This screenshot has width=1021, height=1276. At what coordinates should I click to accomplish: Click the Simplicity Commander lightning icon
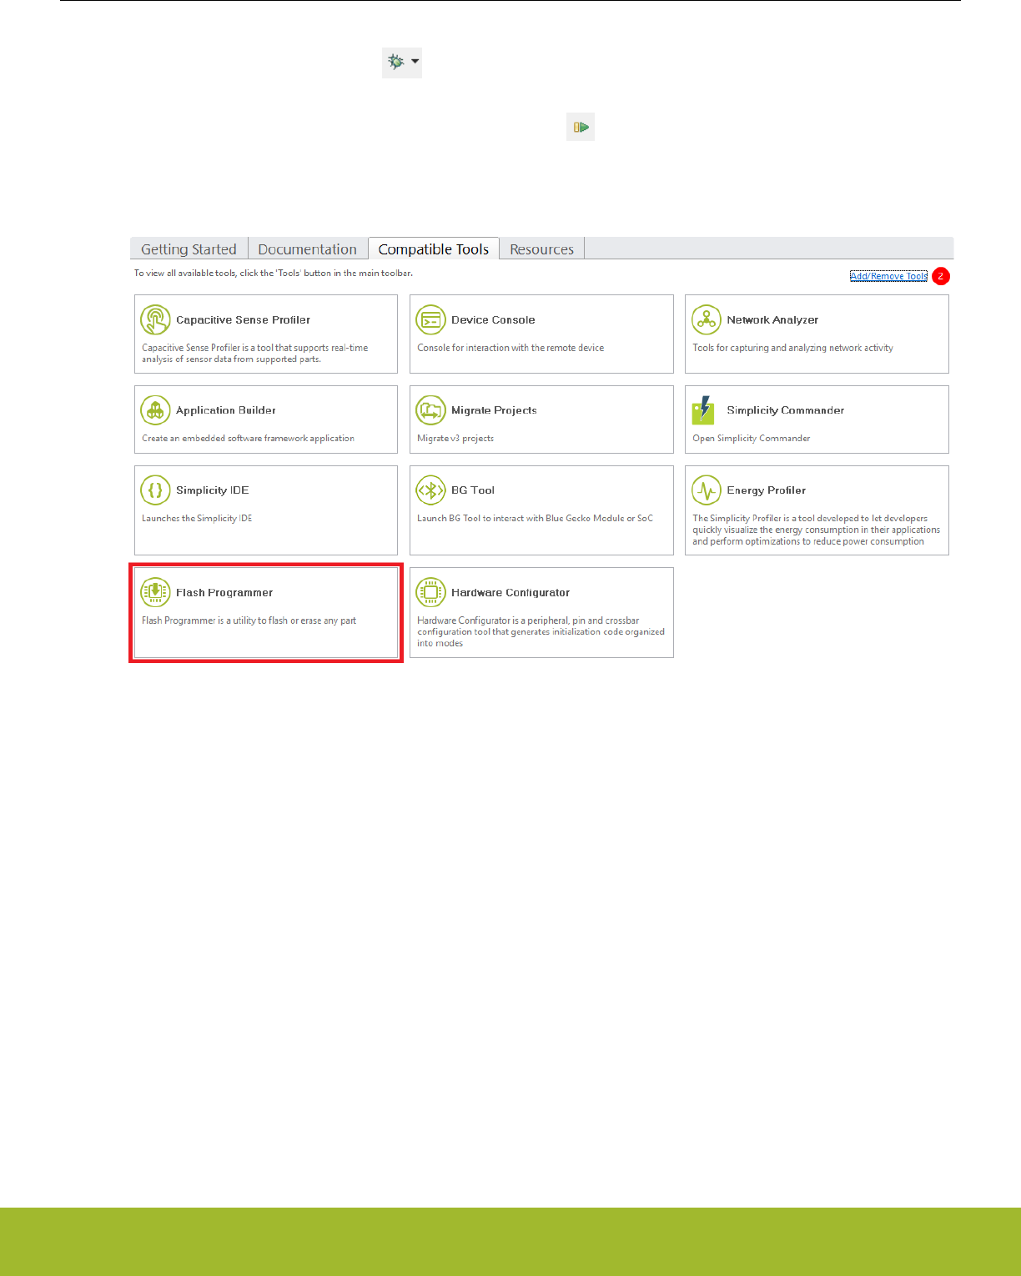(x=703, y=410)
